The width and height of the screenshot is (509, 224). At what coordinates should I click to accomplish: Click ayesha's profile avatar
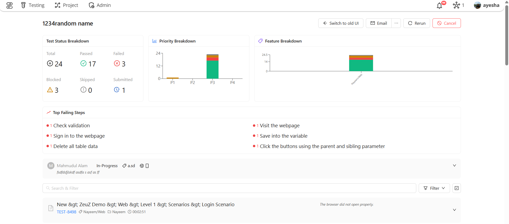(477, 5)
